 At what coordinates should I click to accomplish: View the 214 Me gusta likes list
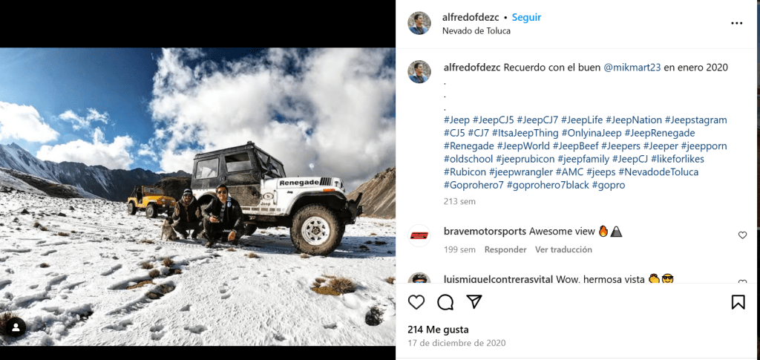[x=438, y=330]
